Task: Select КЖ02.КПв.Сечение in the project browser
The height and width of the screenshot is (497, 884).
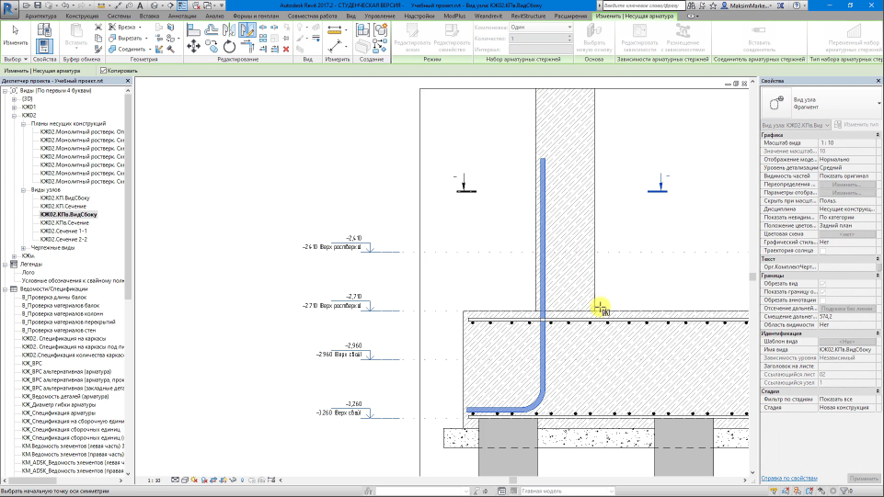Action: click(64, 222)
